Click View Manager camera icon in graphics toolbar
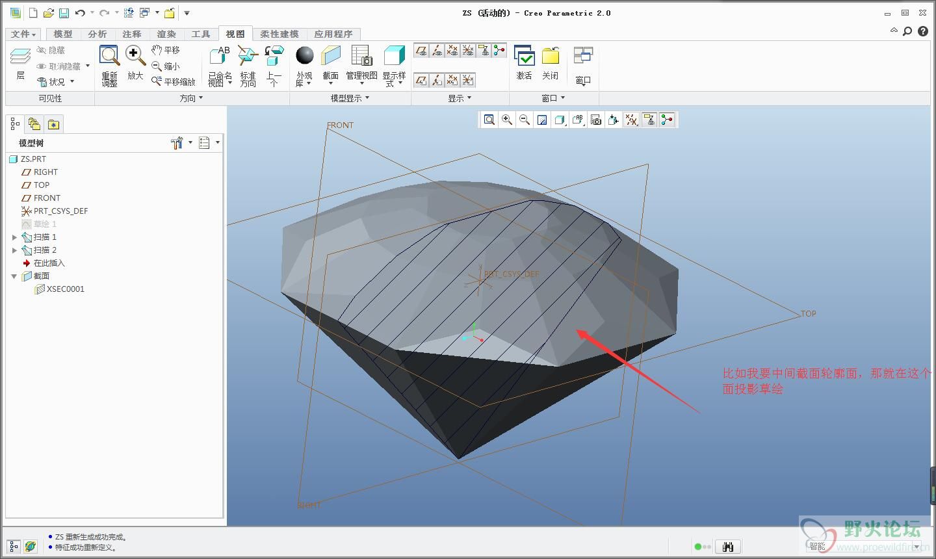This screenshot has height=559, width=936. pyautogui.click(x=595, y=120)
